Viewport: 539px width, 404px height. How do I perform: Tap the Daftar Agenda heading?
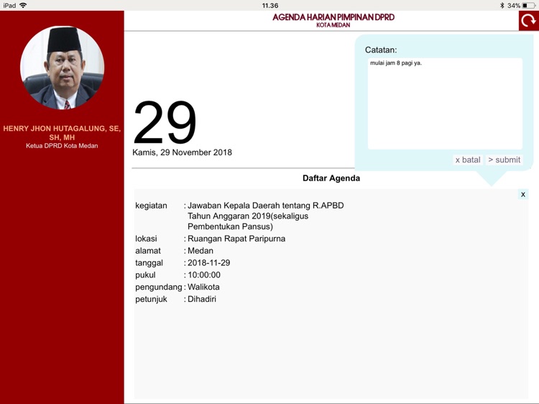pyautogui.click(x=331, y=178)
